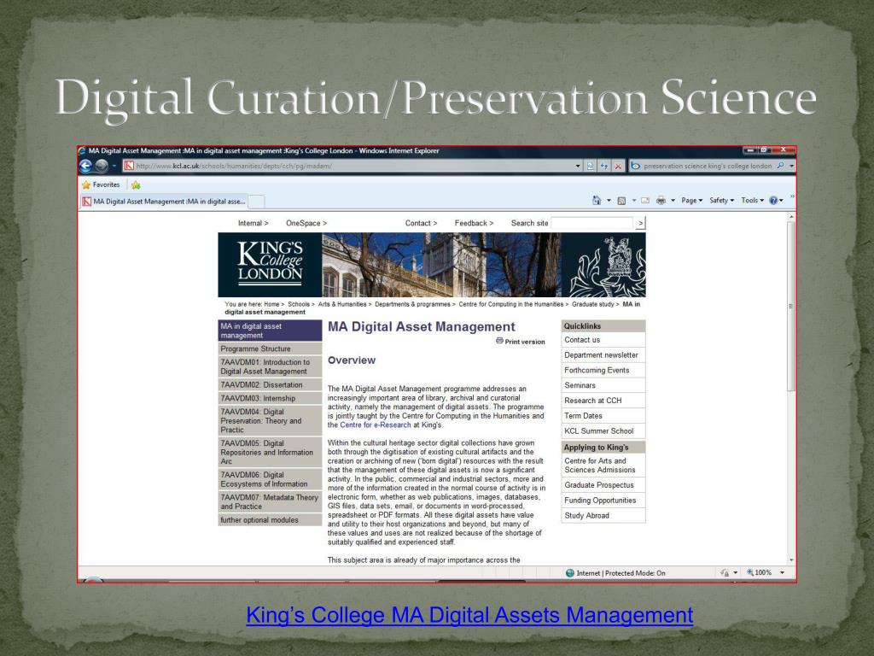The height and width of the screenshot is (656, 874).
Task: Click Home in the breadcrumb trail
Action: (271, 305)
